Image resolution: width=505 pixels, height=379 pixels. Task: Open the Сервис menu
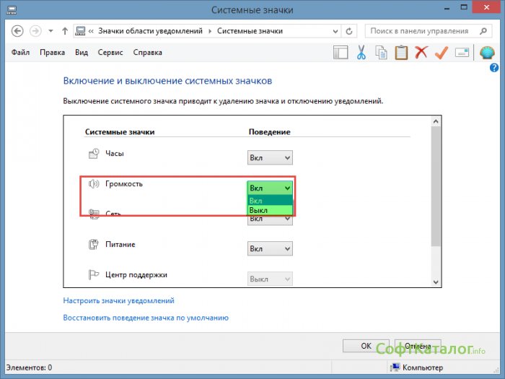pos(110,53)
